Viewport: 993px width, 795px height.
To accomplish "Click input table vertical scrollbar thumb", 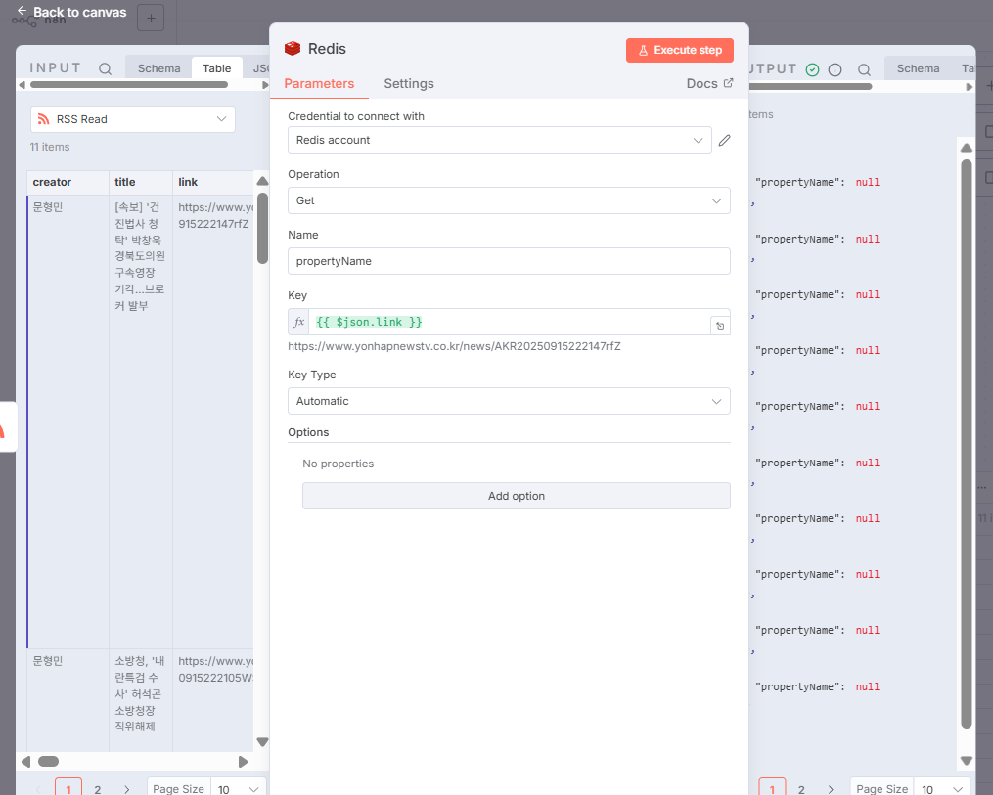I will pyautogui.click(x=262, y=228).
